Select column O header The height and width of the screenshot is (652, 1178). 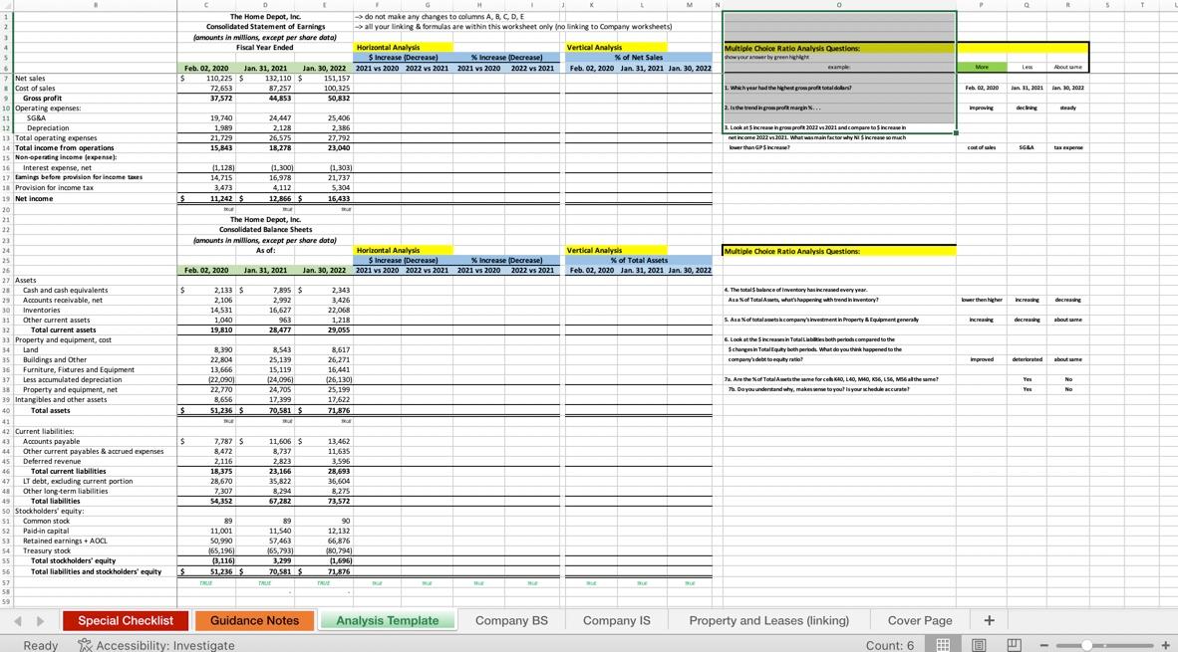[x=839, y=5]
